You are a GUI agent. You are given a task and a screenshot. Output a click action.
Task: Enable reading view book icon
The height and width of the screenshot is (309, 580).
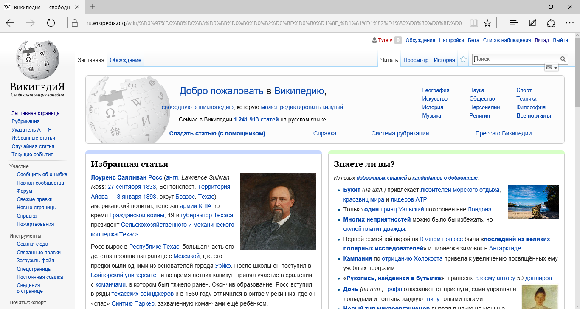[474, 23]
